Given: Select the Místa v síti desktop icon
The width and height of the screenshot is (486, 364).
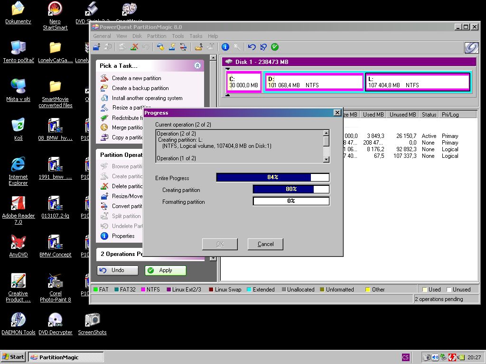Looking at the screenshot, I should coord(19,90).
